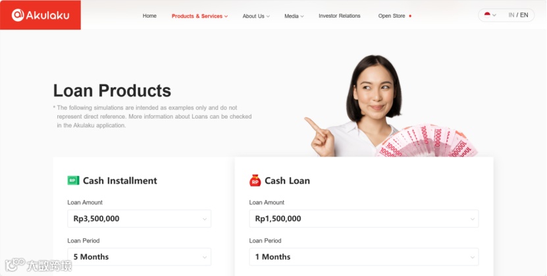Click the arrow beside the country flag
Image resolution: width=547 pixels, height=276 pixels.
[x=494, y=15]
